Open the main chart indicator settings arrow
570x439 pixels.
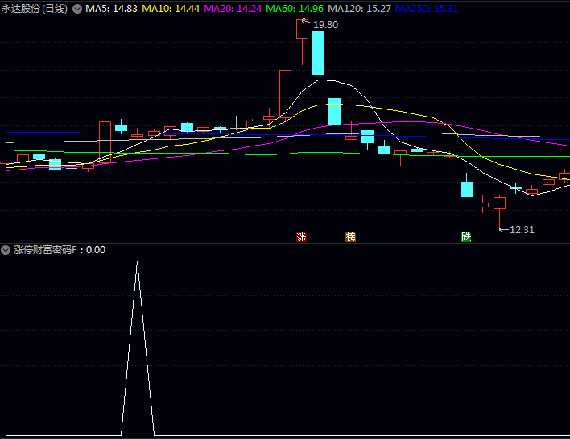click(x=76, y=9)
